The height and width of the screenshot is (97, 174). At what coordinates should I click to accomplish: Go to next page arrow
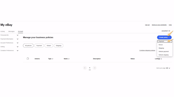95,68
